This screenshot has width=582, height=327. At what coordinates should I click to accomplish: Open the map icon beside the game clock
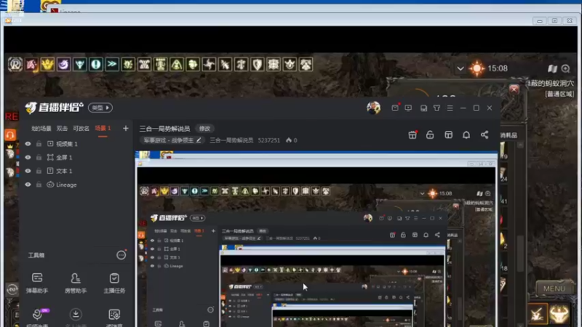(x=552, y=68)
